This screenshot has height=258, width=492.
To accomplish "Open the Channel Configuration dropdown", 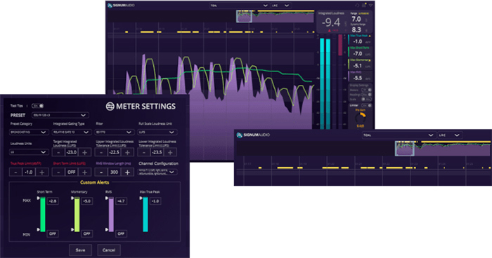I will point(157,172).
